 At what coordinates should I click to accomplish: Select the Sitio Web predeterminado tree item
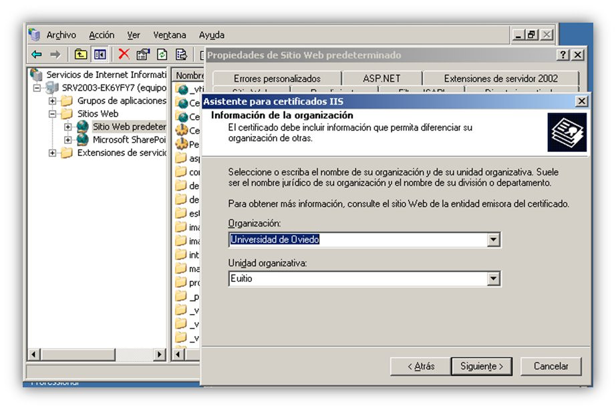coord(129,127)
